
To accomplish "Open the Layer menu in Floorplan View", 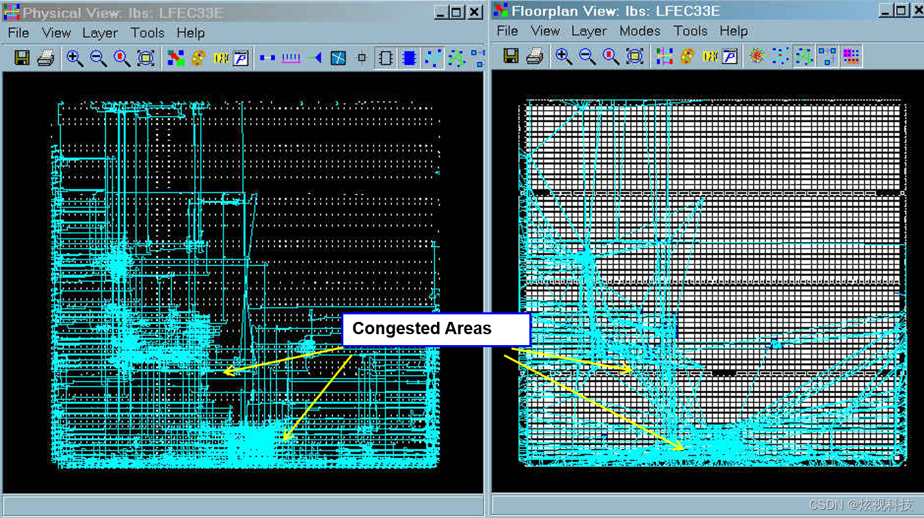I will (x=589, y=31).
